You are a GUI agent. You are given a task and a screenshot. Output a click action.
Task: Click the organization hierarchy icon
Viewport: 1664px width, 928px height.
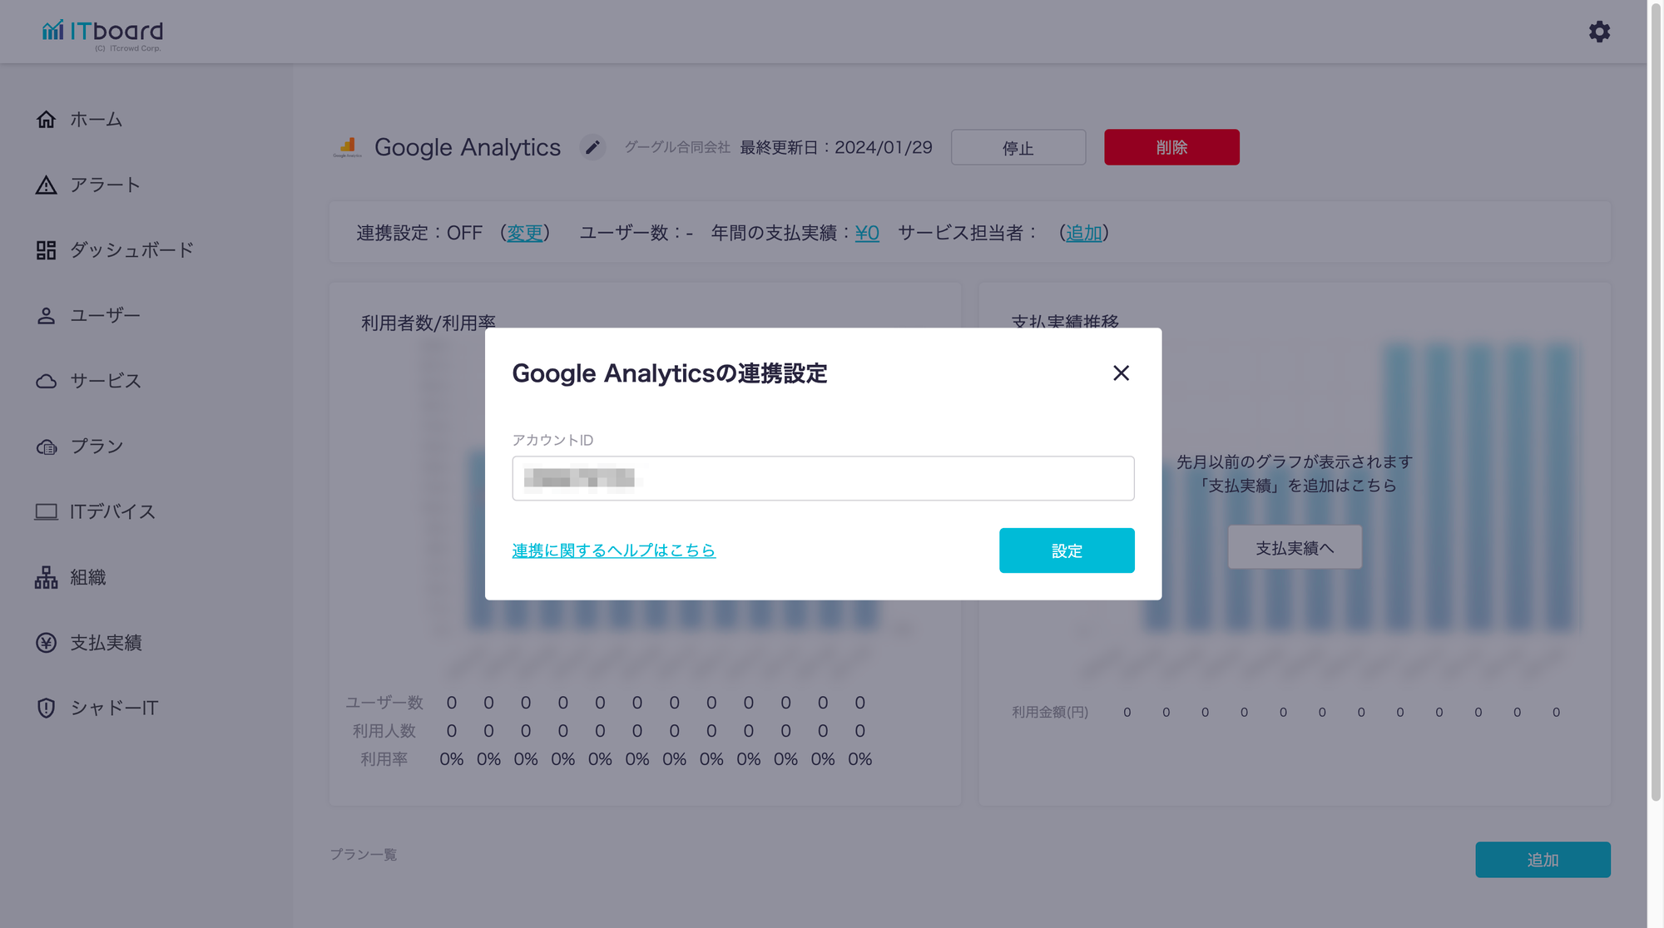click(x=46, y=577)
